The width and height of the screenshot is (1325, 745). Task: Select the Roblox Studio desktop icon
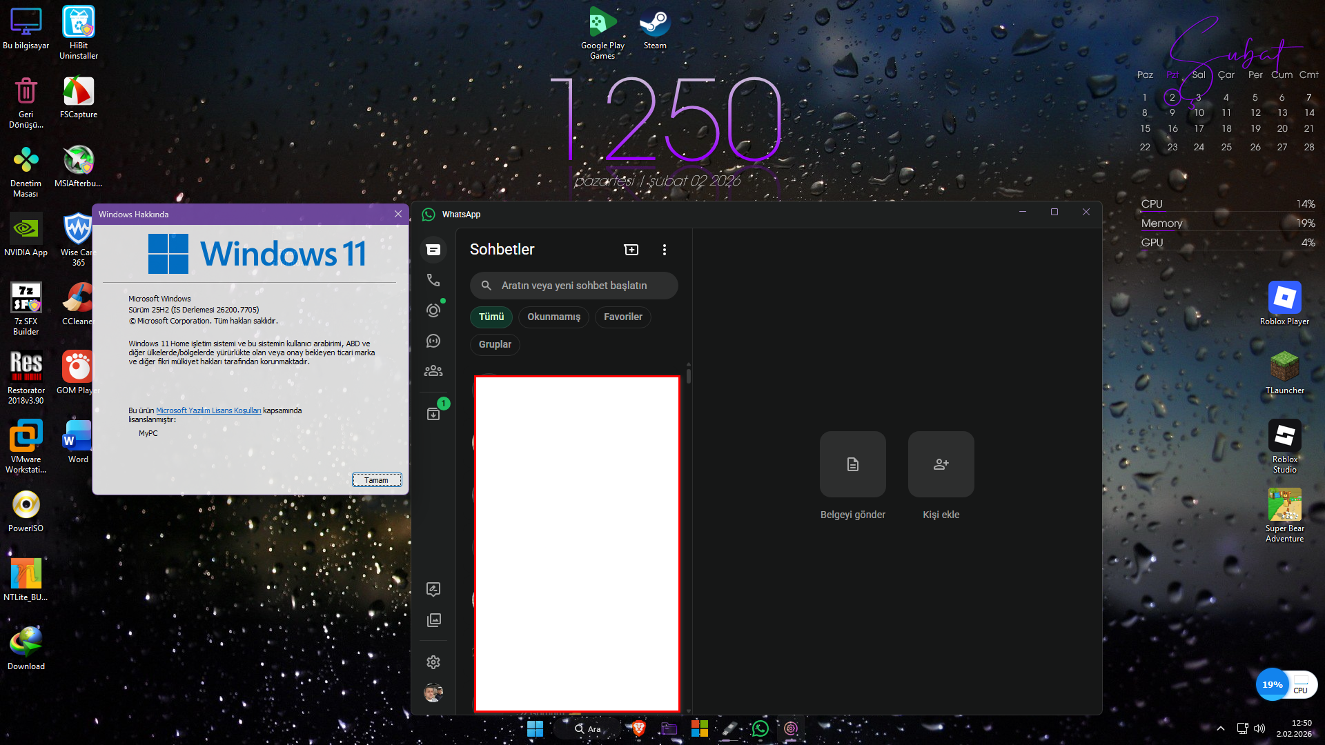1284,447
